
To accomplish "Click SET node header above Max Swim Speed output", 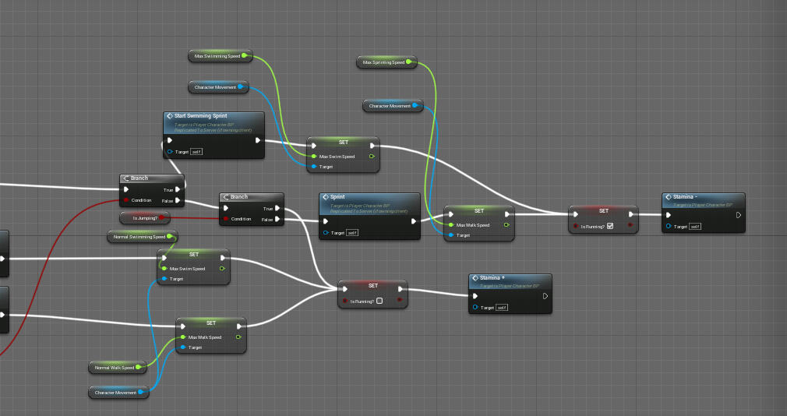I will point(343,143).
